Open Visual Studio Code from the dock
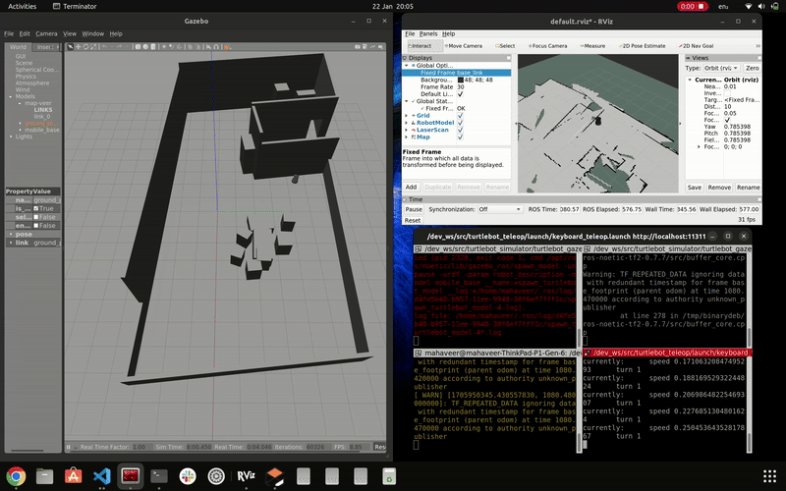786x491 pixels. coord(102,476)
